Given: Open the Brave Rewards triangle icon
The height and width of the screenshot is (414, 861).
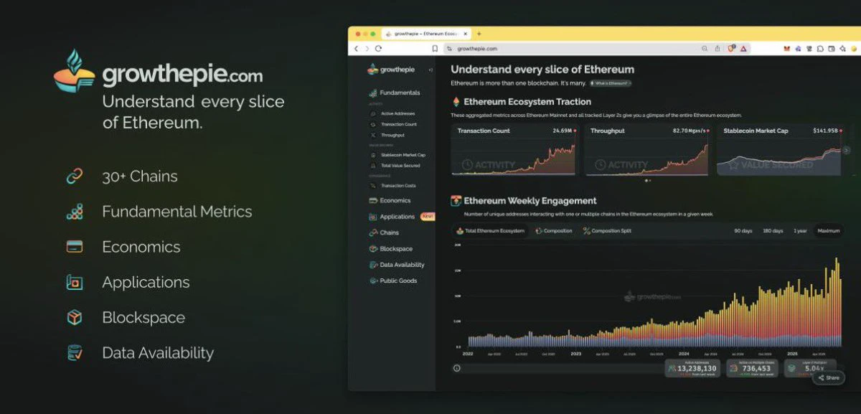Looking at the screenshot, I should (x=743, y=49).
